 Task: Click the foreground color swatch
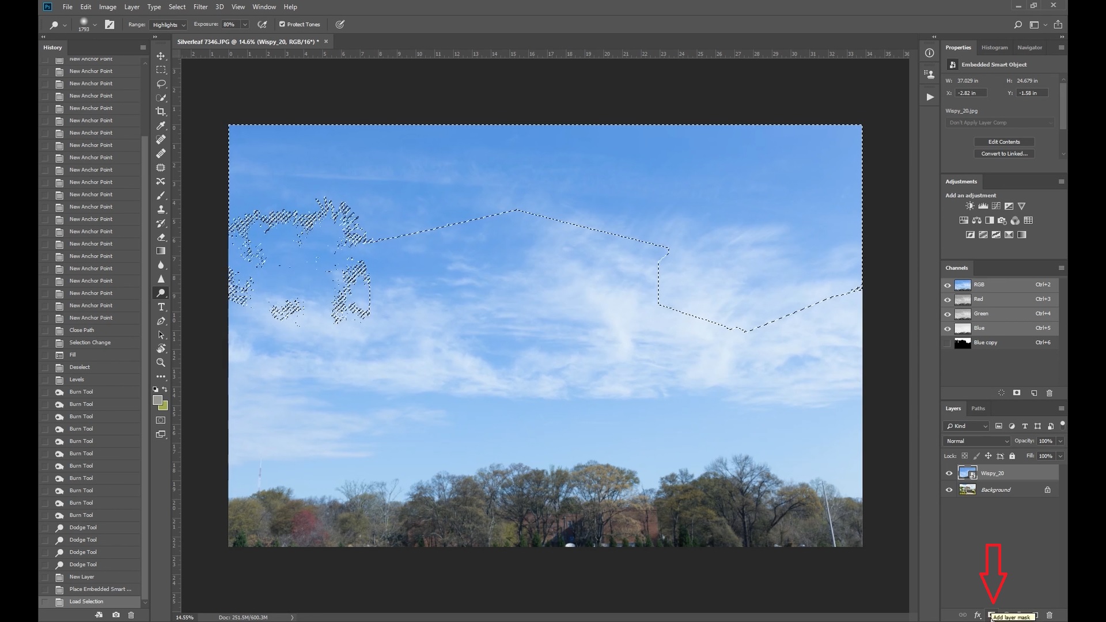(x=157, y=400)
